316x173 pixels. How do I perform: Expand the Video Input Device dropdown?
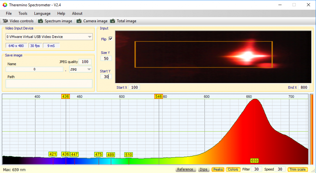[x=90, y=37]
